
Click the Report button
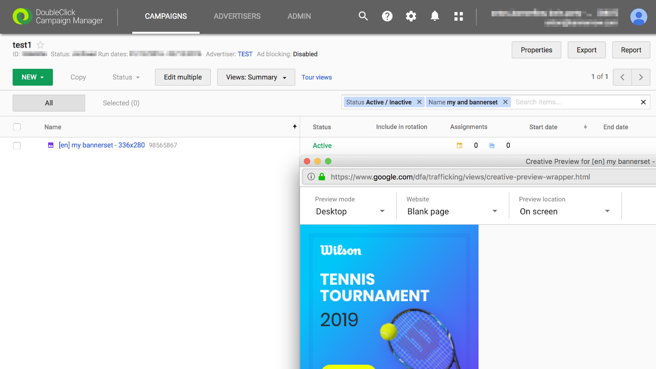pyautogui.click(x=631, y=50)
